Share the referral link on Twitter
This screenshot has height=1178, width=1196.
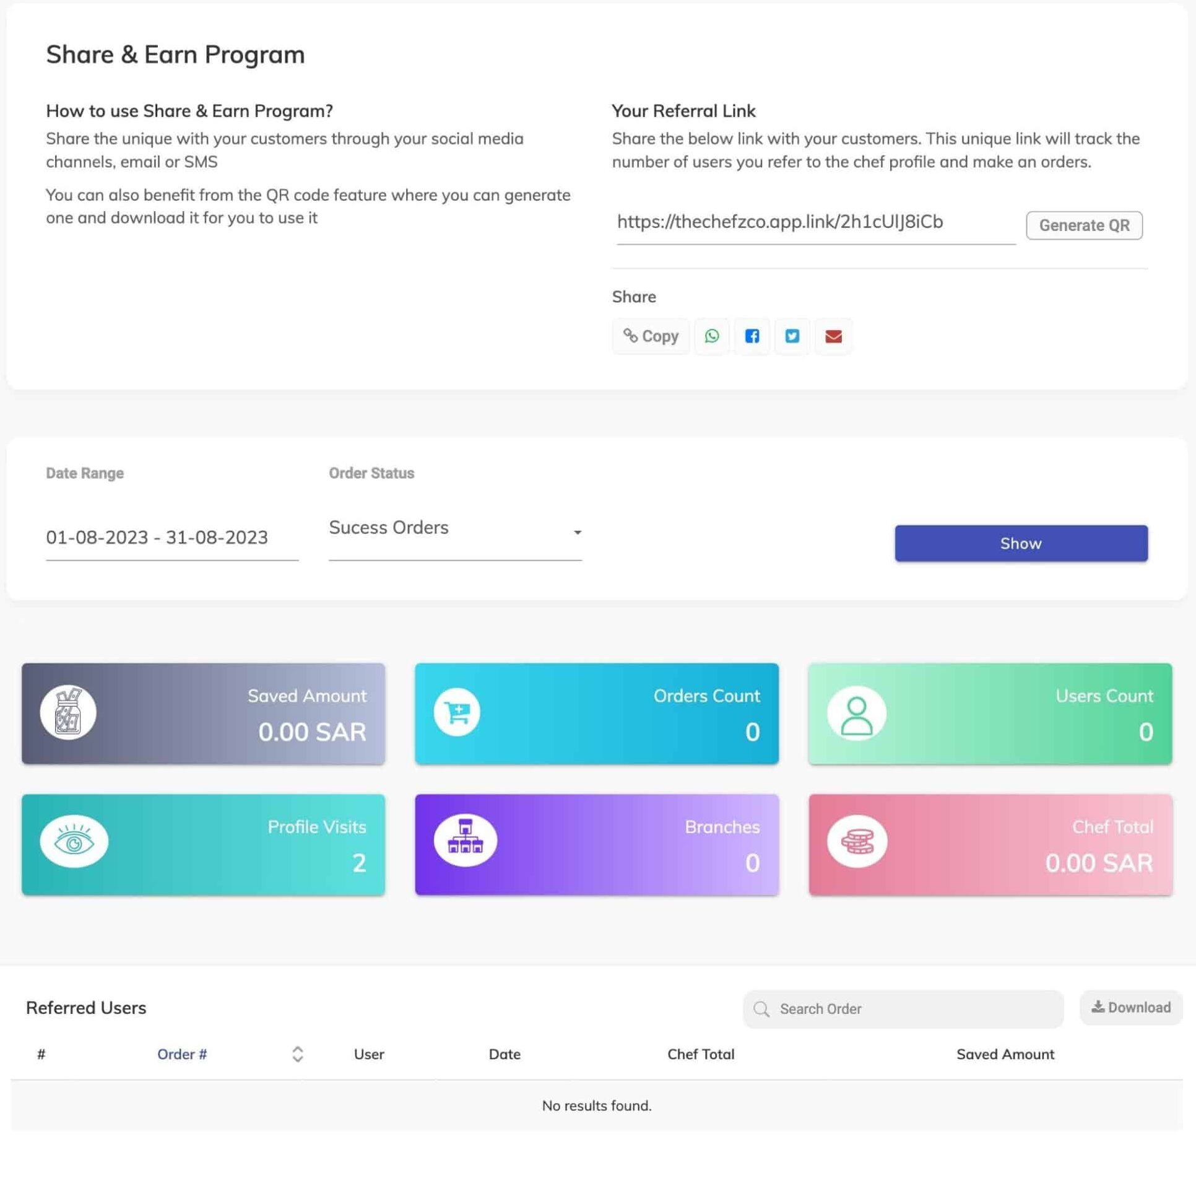click(792, 336)
